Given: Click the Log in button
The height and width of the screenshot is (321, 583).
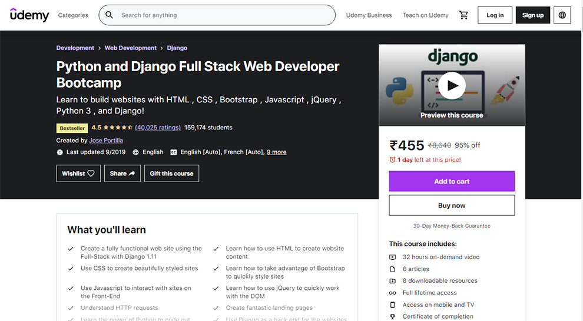Looking at the screenshot, I should 495,15.
